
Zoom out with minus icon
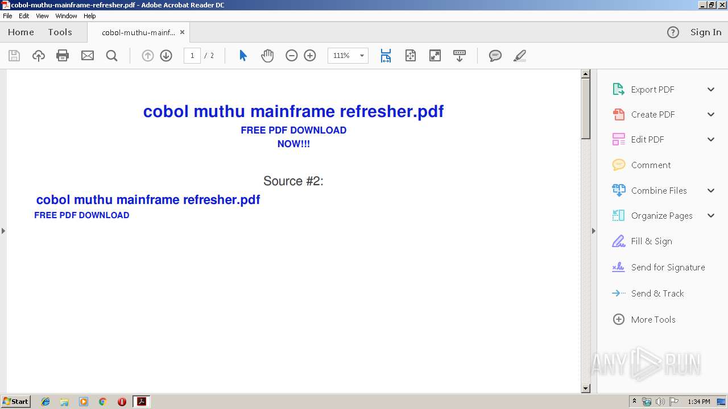coord(292,56)
